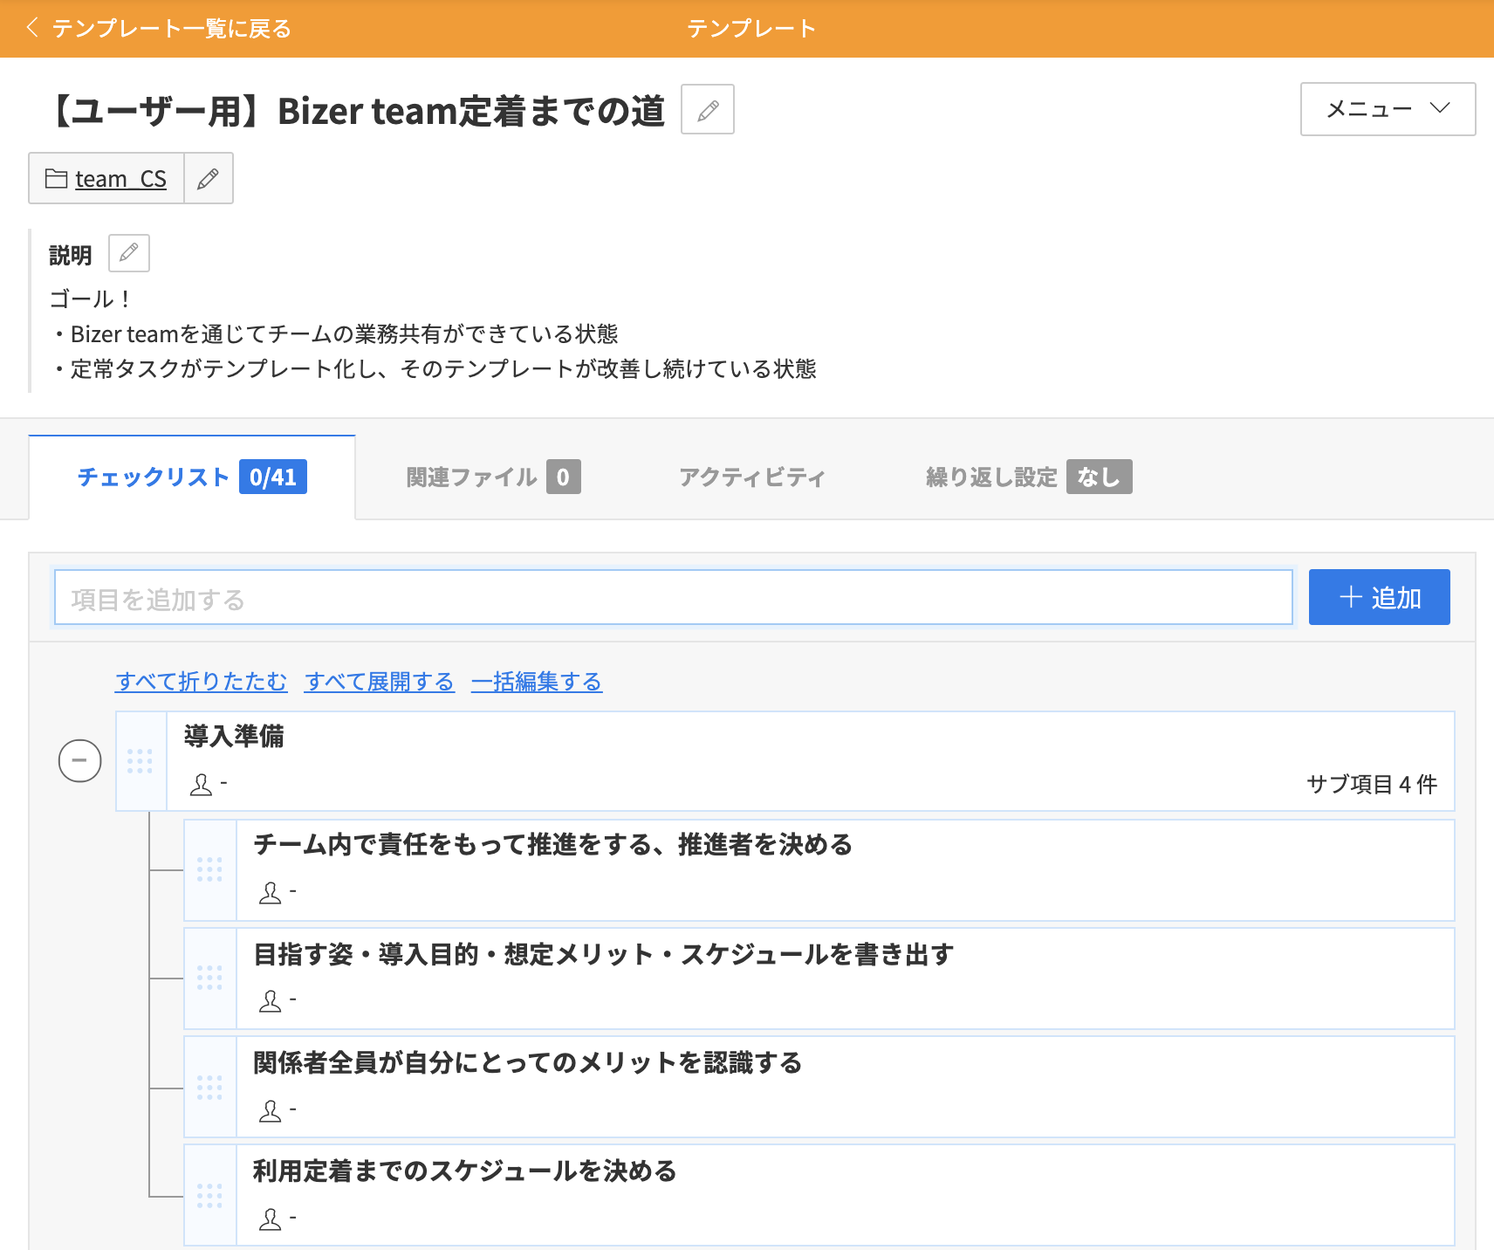1494x1250 pixels.
Task: Edit description via pencil icon beside 説明
Action: [x=129, y=253]
